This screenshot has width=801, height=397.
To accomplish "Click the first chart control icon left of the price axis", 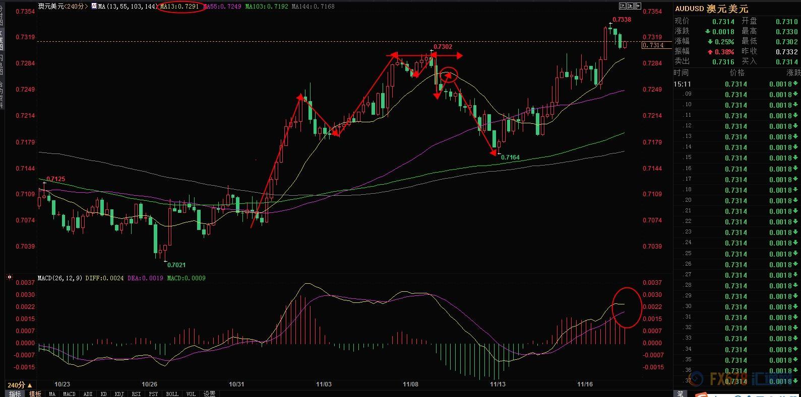I will tap(623, 6).
